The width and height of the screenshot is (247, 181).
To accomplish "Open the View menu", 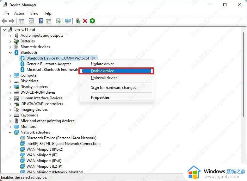I will 34,13.
